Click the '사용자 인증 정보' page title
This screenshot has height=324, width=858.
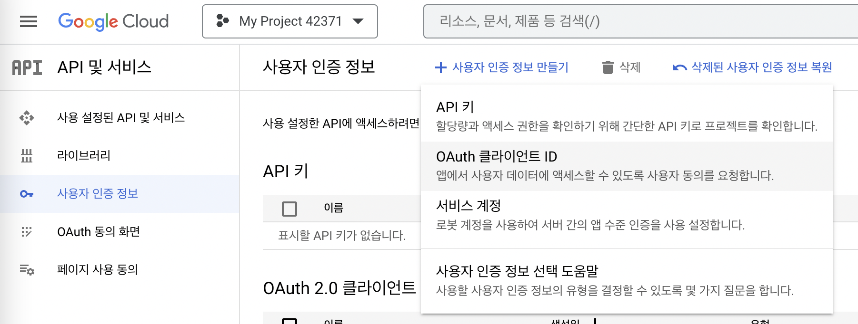click(319, 67)
